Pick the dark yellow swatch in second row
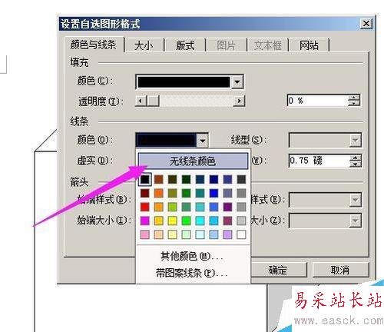Screen dimensions: 384x332 (172, 193)
